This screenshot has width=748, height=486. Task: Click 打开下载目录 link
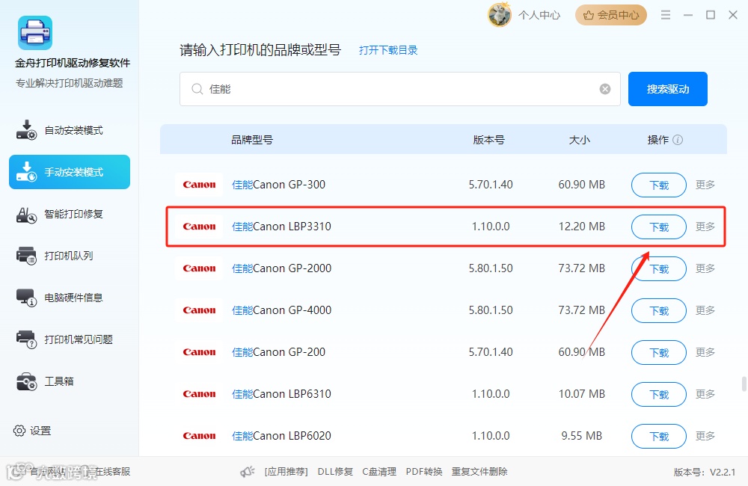[x=388, y=50]
